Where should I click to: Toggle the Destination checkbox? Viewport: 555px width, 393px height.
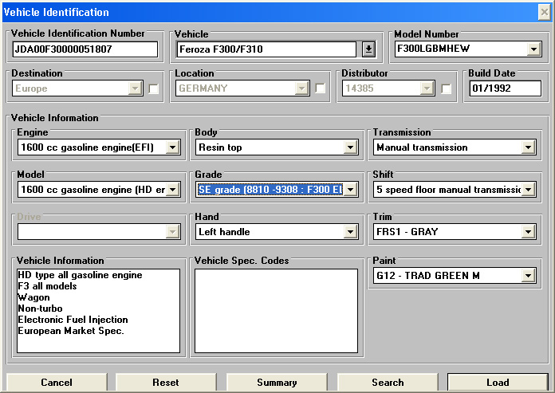[x=154, y=89]
